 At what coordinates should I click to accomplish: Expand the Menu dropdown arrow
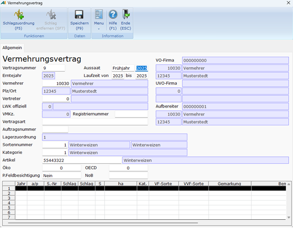(x=99, y=29)
